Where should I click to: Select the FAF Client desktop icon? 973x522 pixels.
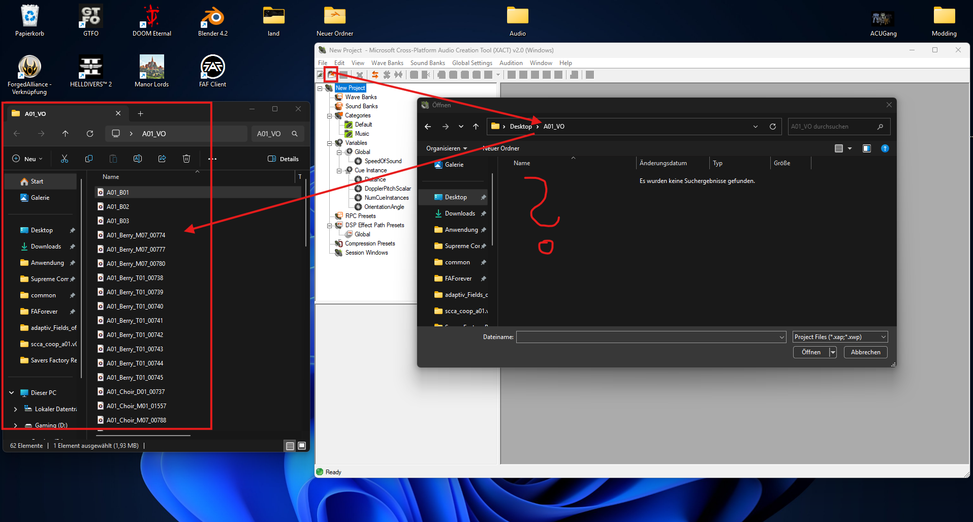[x=213, y=72]
